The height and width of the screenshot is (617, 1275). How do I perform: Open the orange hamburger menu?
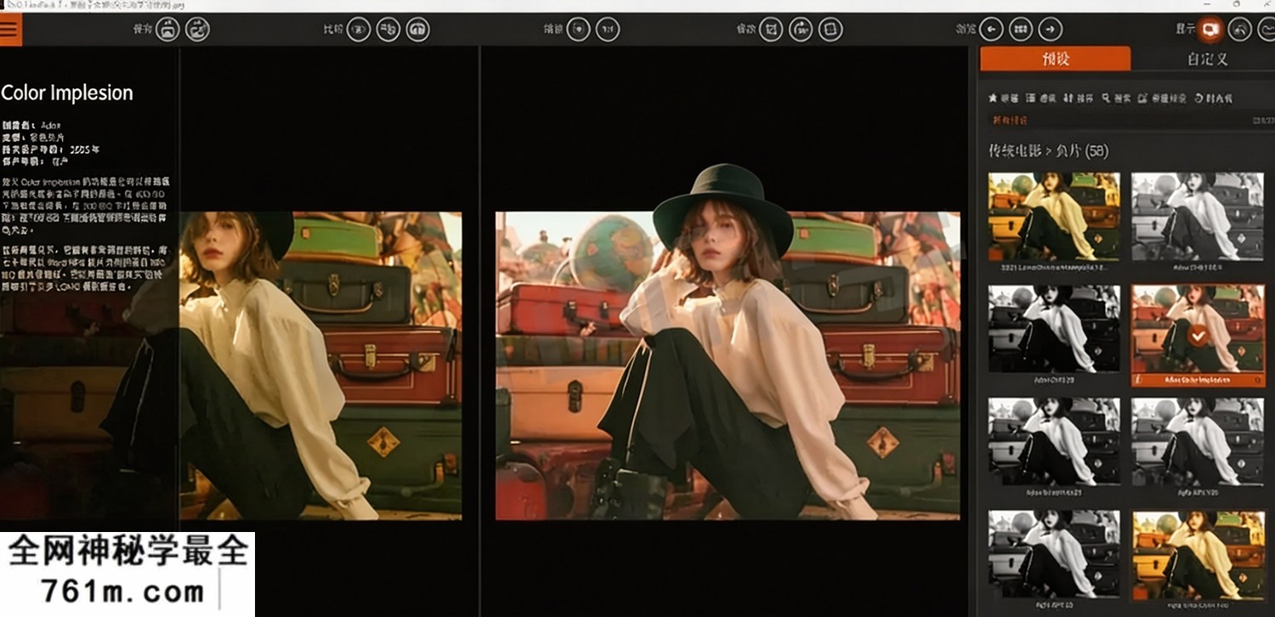point(11,29)
